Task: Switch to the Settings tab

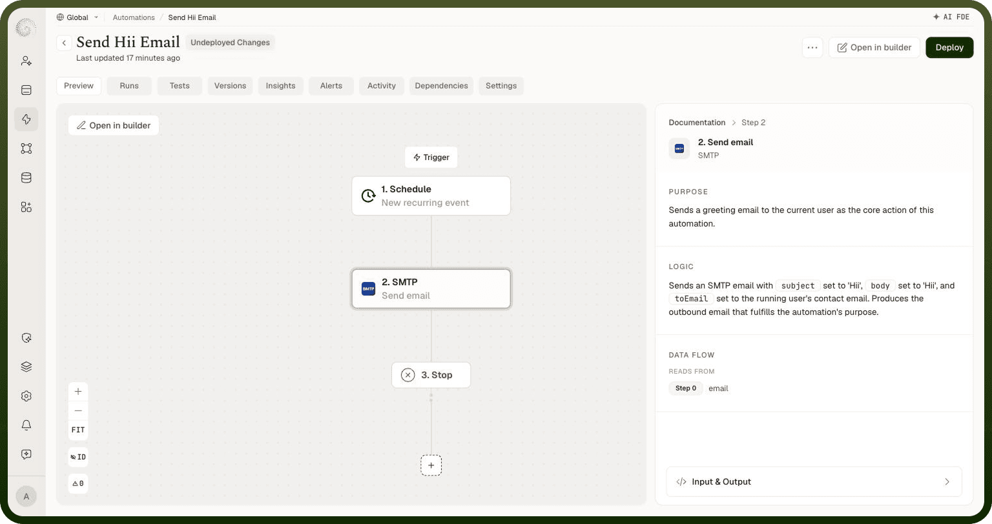Action: pos(501,86)
